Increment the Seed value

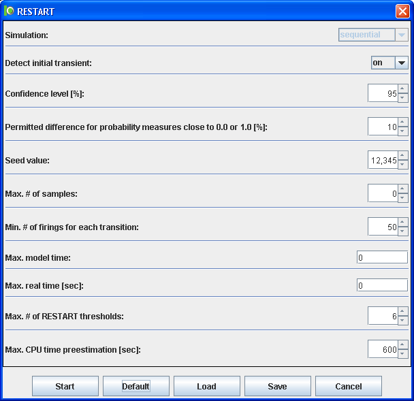pos(402,155)
